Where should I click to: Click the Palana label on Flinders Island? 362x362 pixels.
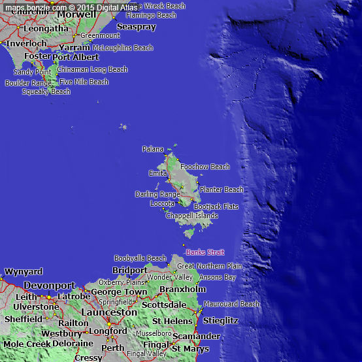153,149
